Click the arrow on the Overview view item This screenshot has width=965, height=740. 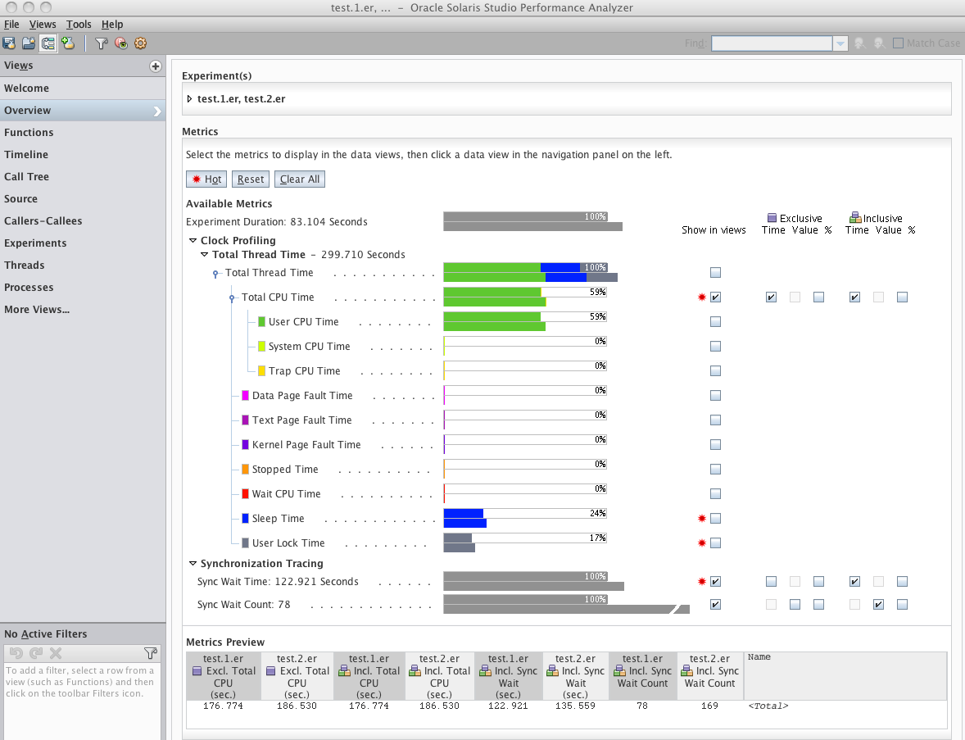click(x=157, y=111)
